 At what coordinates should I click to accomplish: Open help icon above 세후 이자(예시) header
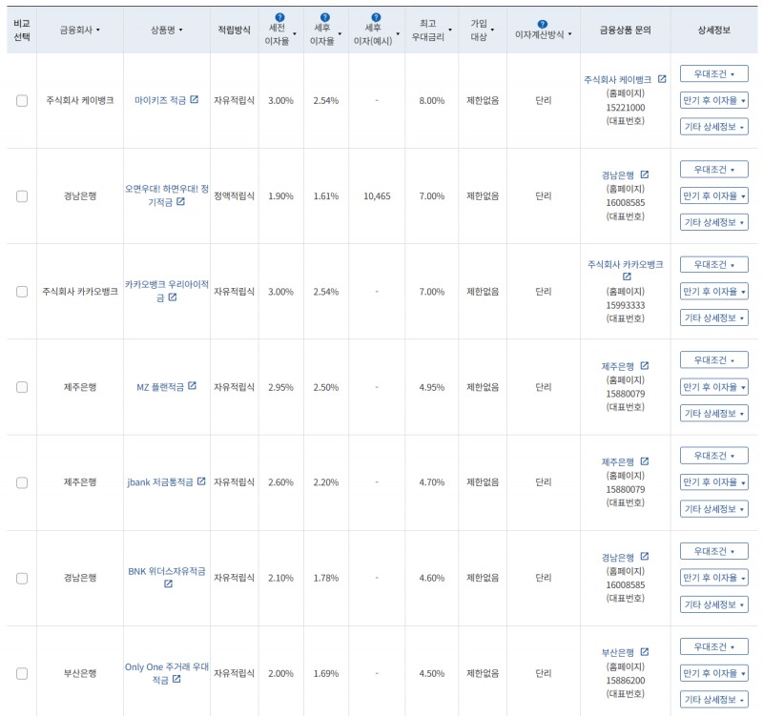click(376, 17)
